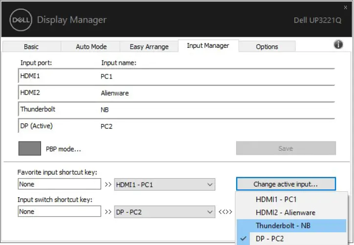Click the info icon near the tabs
The height and width of the screenshot is (245, 354).
[x=338, y=44]
